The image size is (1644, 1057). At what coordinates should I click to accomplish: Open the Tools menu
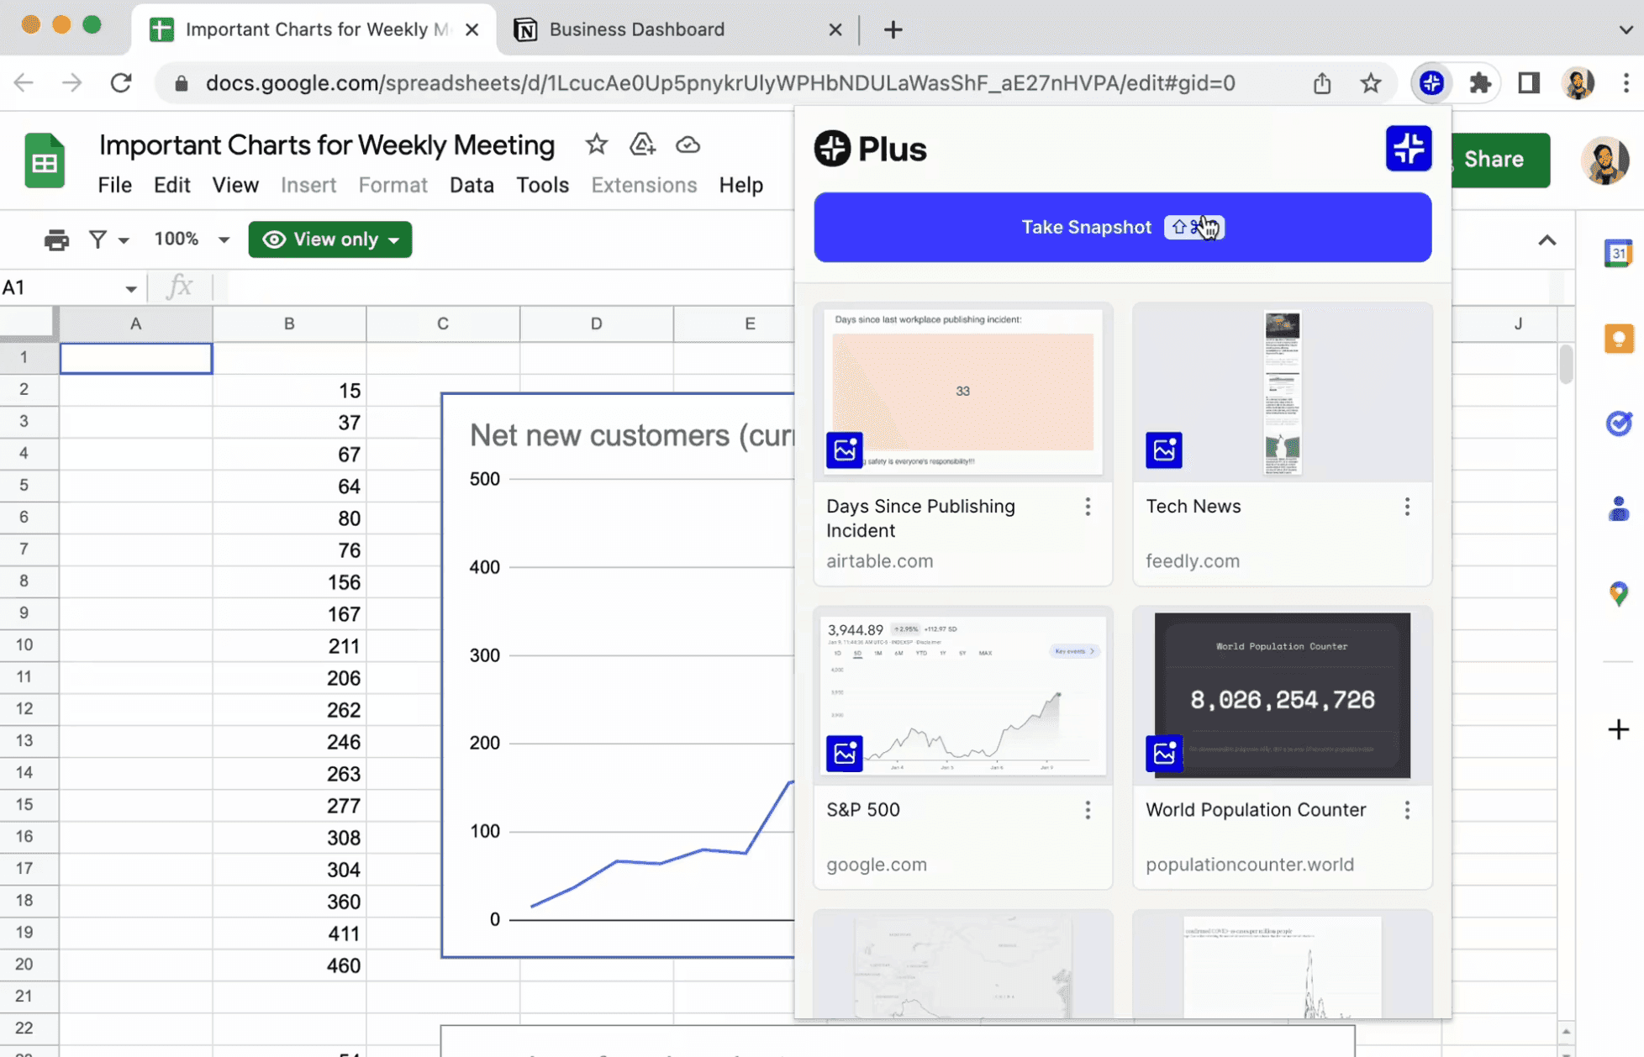[x=542, y=185]
